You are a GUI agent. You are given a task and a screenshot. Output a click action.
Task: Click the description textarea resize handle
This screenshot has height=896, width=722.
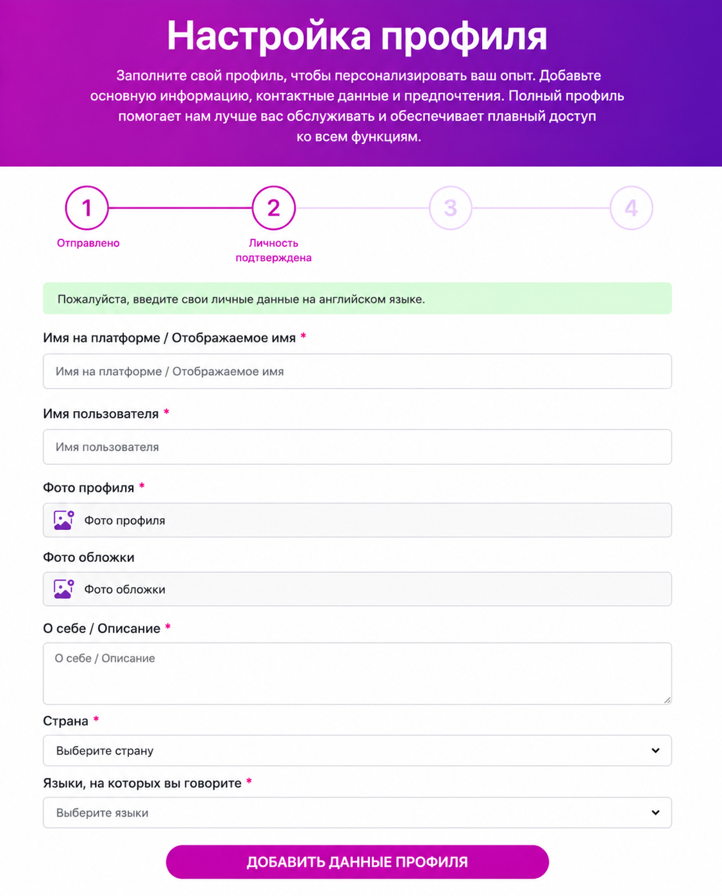click(x=667, y=700)
